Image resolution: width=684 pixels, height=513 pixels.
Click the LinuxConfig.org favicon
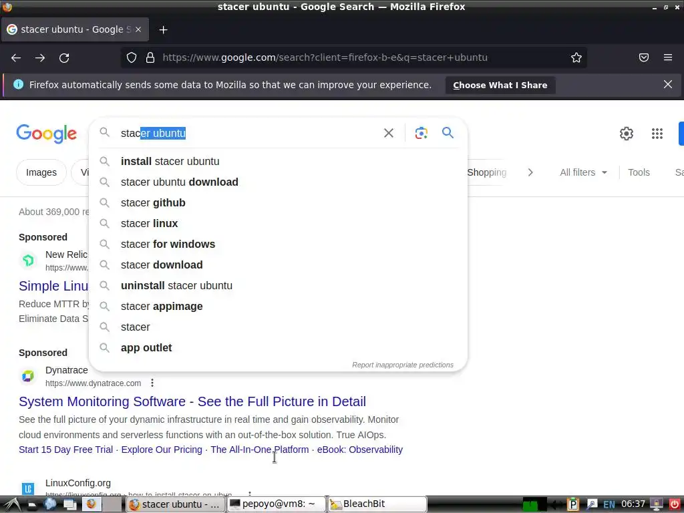pyautogui.click(x=28, y=488)
